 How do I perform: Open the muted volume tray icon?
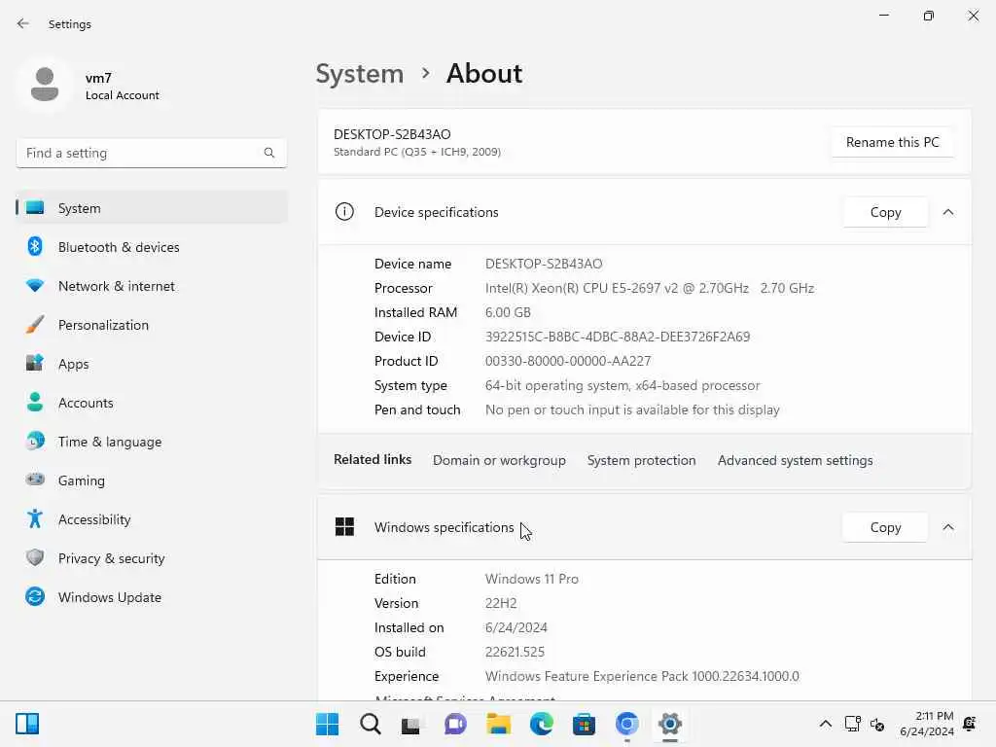click(877, 724)
